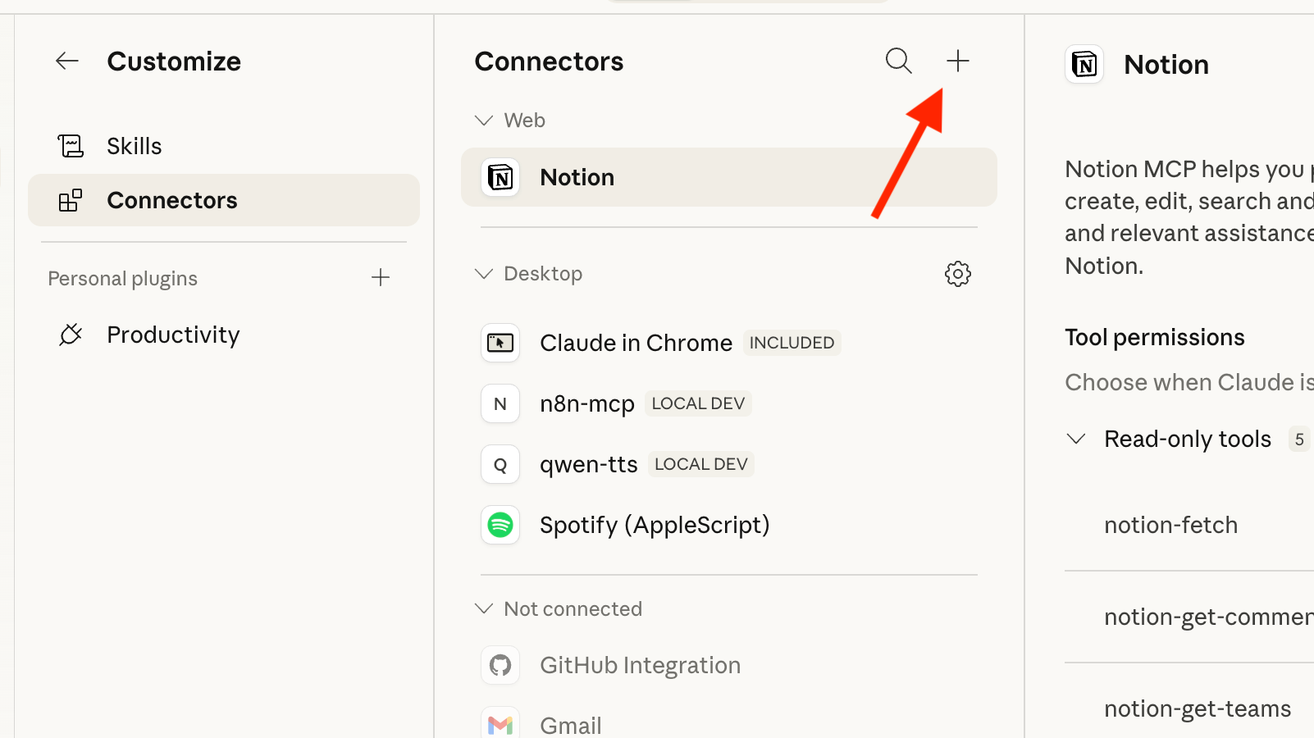Click the Connectors blocks icon in sidebar
This screenshot has width=1314, height=738.
pyautogui.click(x=71, y=200)
